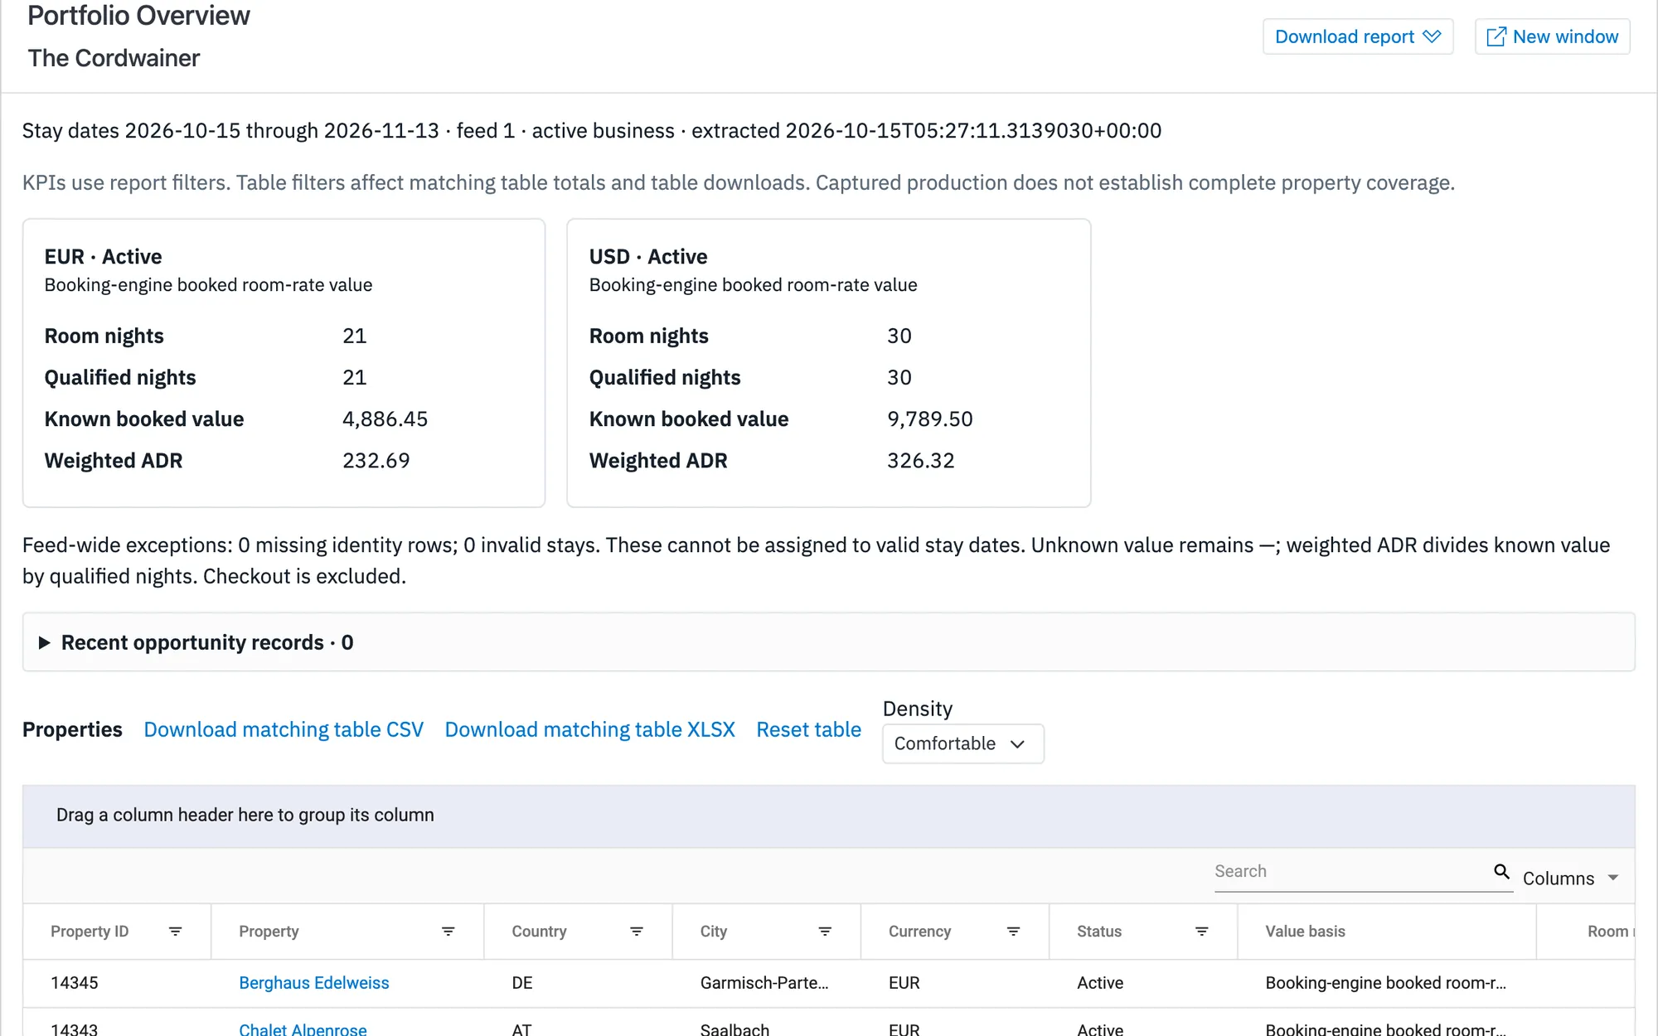Open report in New window
Screen dimensions: 1658x1036
coord(1552,36)
